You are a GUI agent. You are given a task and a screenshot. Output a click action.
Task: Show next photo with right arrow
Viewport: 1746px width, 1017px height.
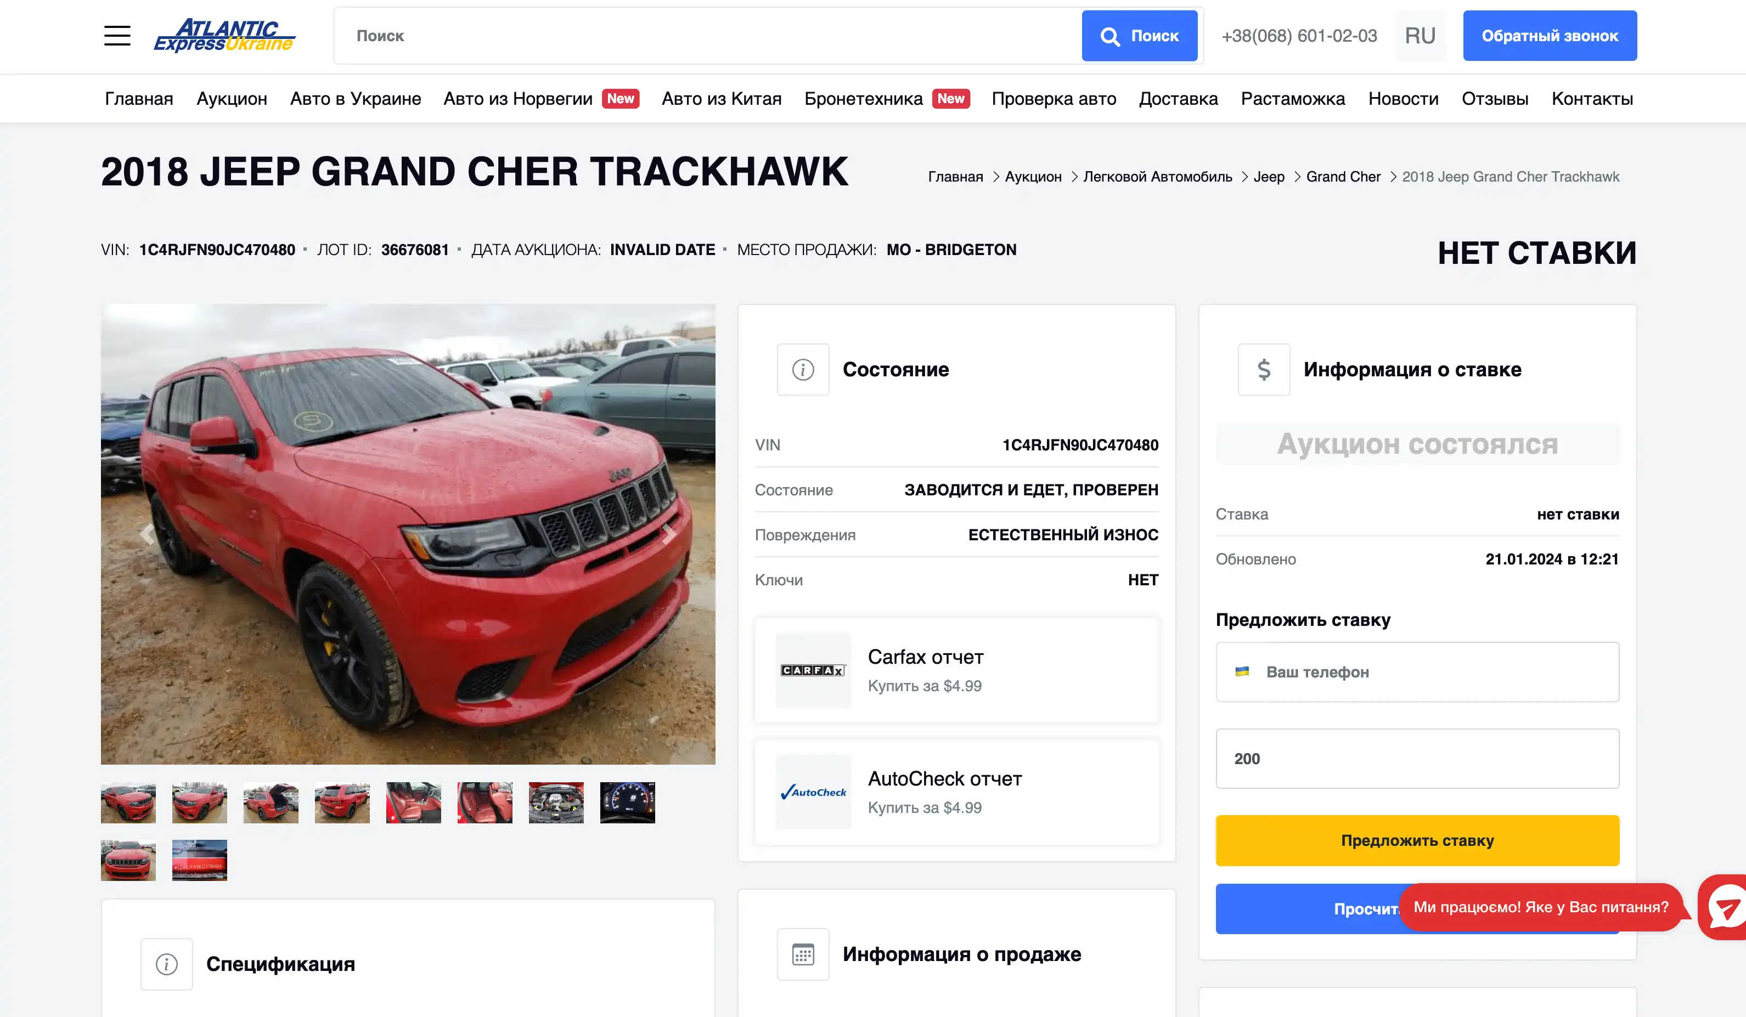coord(668,534)
